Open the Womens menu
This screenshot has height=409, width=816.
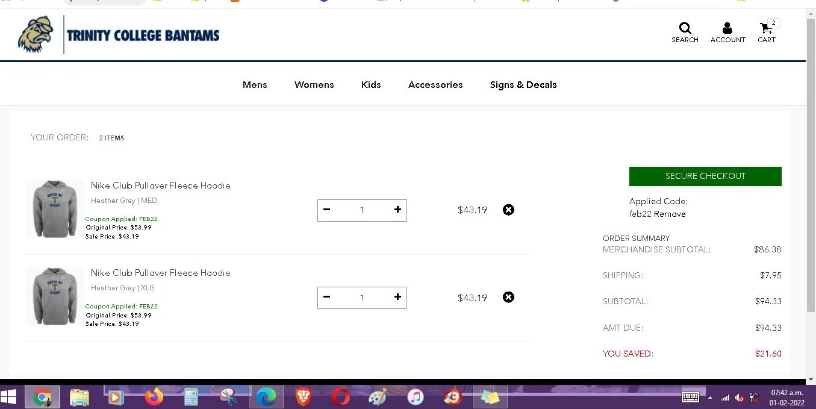314,85
